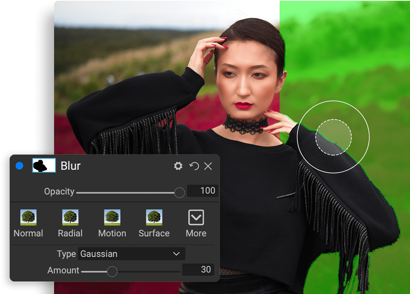The image size is (410, 294).
Task: Expand the chevron inside the More box
Action: click(x=196, y=218)
